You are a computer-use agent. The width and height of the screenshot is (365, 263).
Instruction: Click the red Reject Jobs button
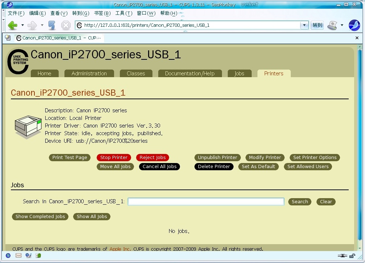(x=153, y=158)
